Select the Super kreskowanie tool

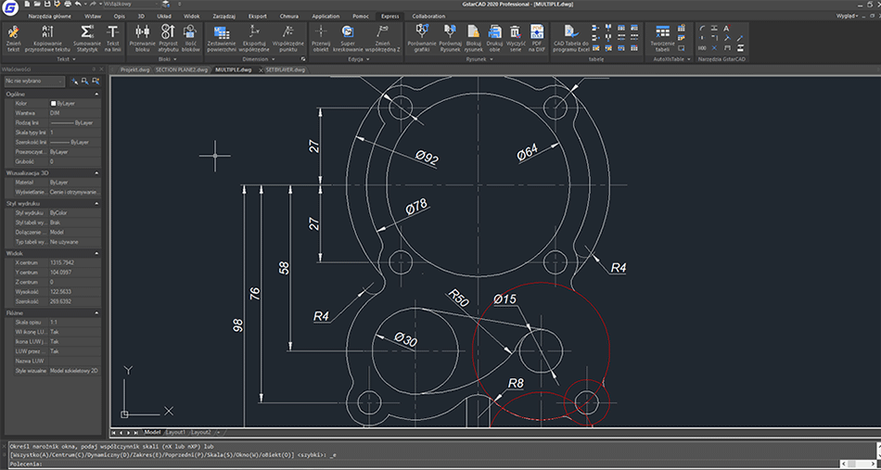[x=348, y=32]
